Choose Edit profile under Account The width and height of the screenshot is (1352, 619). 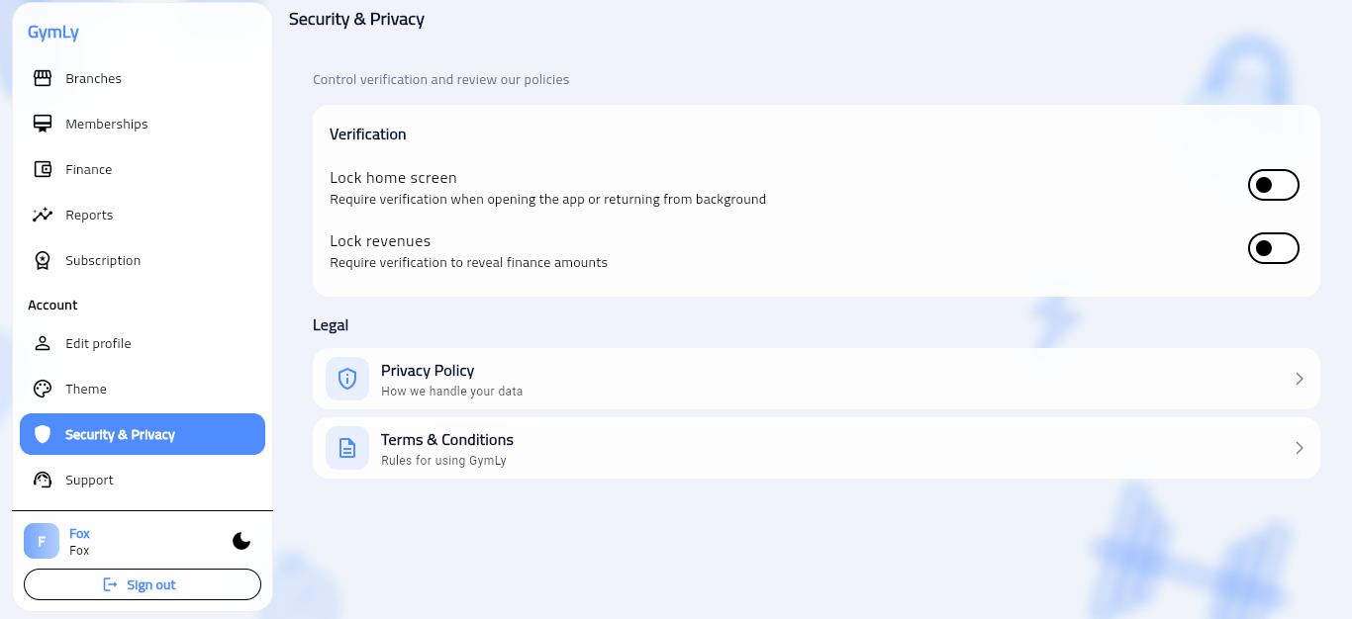[x=143, y=343]
